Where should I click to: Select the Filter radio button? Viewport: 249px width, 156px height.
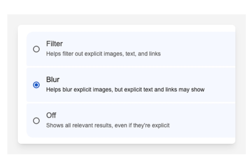[36, 49]
